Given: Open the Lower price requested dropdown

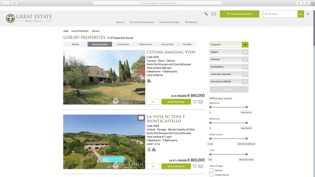Looking at the screenshot, I should click(229, 74).
